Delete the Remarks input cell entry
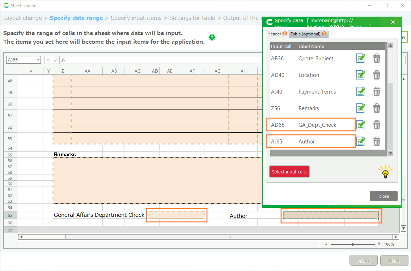 (377, 108)
